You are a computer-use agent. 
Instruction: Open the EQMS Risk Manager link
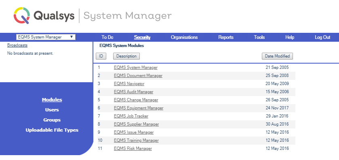pos(133,149)
